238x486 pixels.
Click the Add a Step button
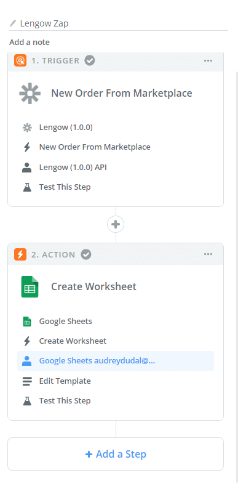click(116, 454)
